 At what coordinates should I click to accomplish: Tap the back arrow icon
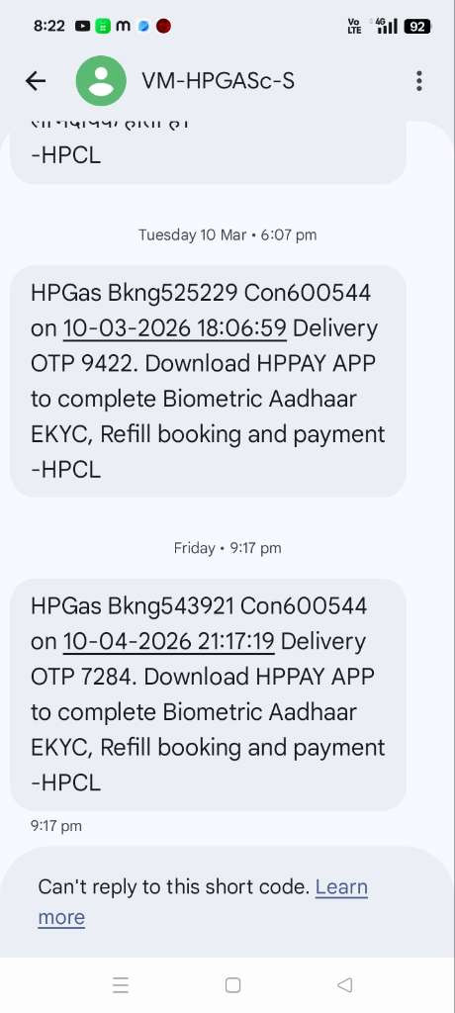click(36, 81)
